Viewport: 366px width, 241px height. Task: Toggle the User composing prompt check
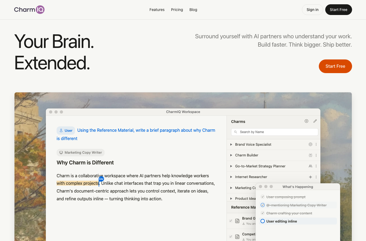(x=263, y=197)
